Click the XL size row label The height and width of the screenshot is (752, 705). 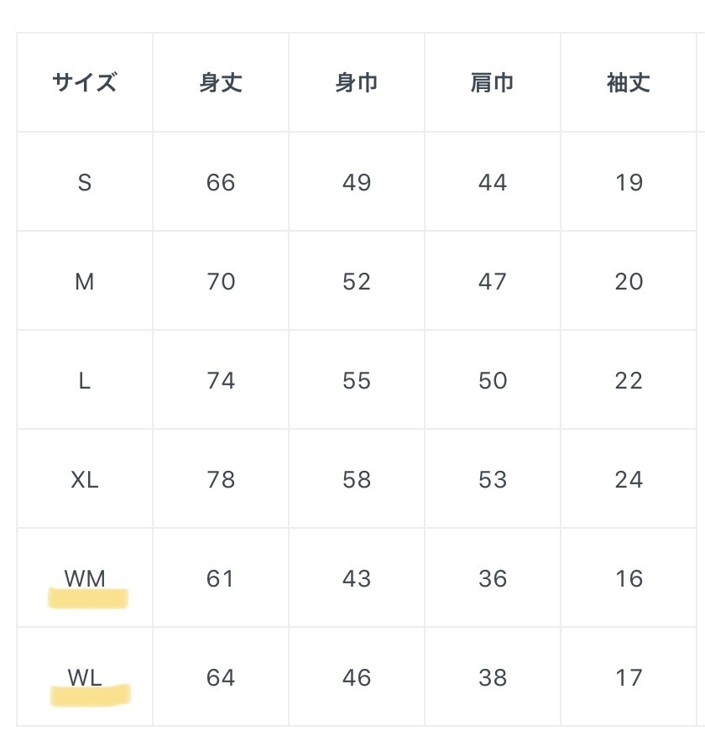(85, 479)
